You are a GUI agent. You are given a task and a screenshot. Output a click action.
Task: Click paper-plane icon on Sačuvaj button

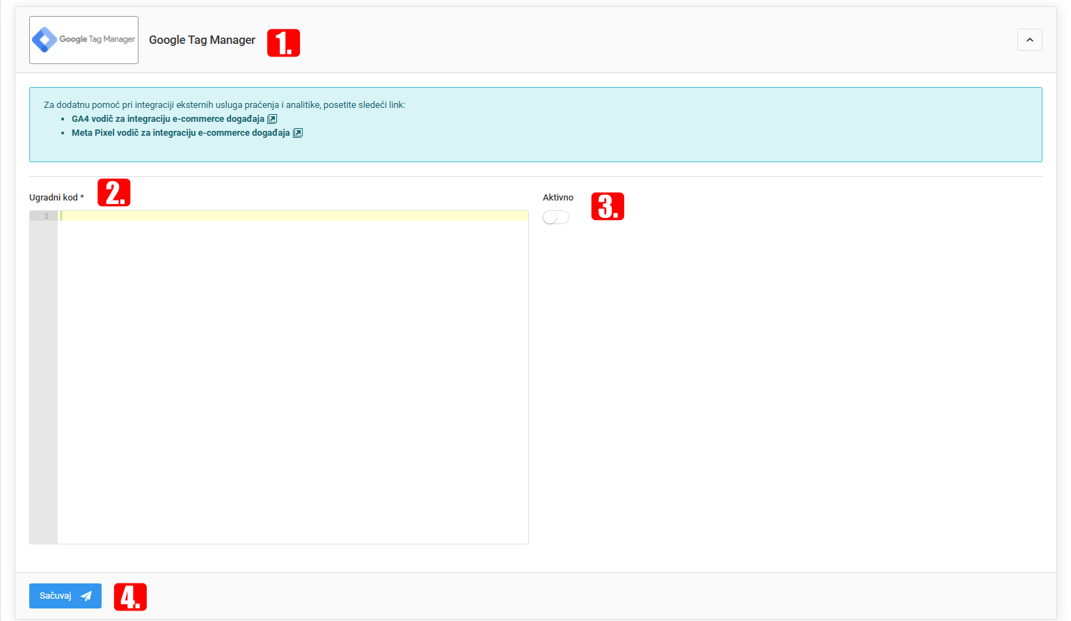(x=86, y=596)
